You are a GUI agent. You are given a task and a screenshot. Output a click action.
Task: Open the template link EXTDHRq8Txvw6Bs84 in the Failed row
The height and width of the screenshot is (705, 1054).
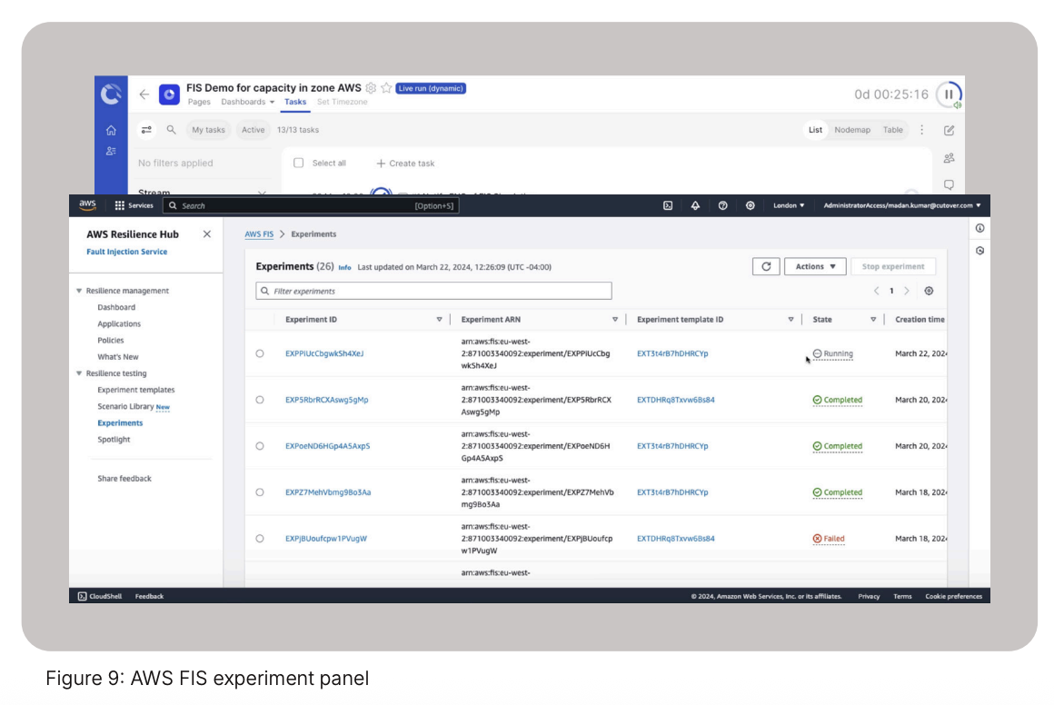[x=675, y=539]
